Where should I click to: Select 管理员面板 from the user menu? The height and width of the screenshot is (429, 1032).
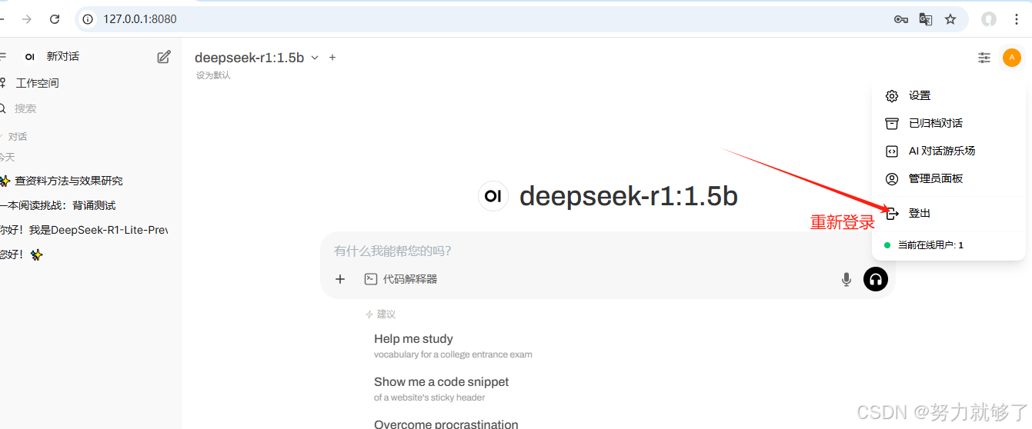pyautogui.click(x=948, y=179)
